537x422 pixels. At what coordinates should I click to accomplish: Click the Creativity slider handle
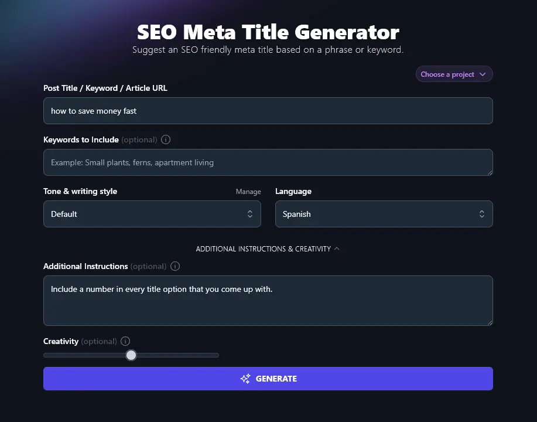[131, 355]
